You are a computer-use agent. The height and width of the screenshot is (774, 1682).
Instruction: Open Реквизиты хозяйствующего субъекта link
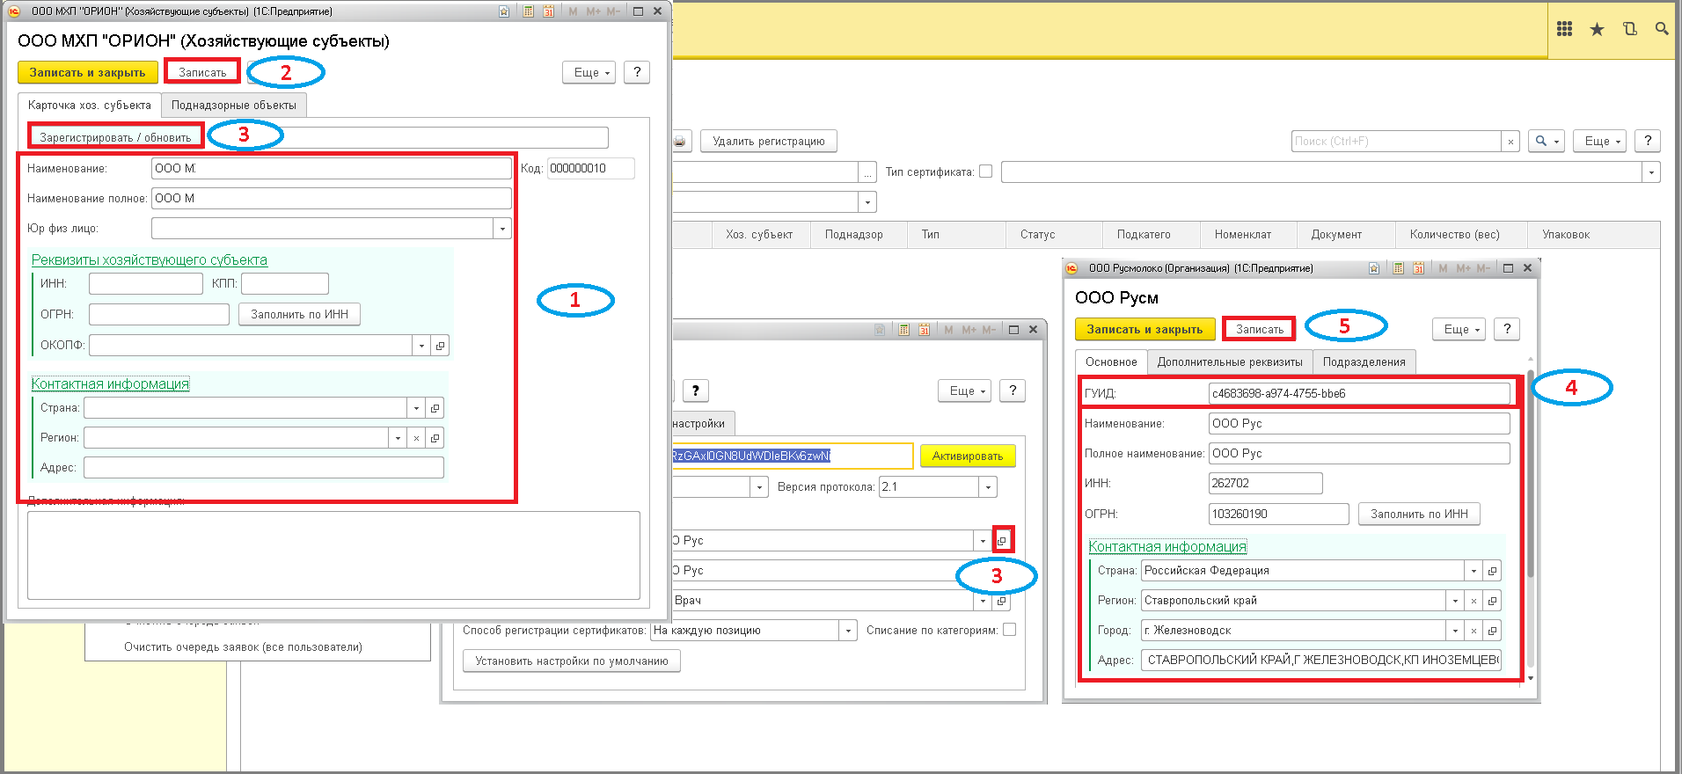150,259
